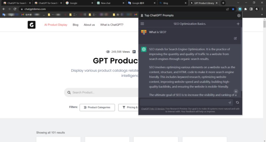Switch to the Google translate tab
Image resolution: width=266 pixels, height=142 pixels.
[142, 3]
